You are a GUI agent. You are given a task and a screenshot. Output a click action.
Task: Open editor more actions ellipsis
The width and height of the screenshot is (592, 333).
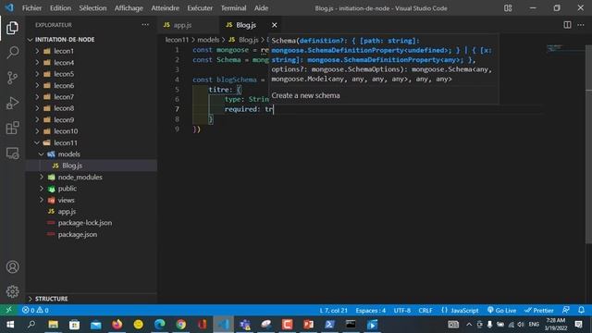click(x=581, y=25)
